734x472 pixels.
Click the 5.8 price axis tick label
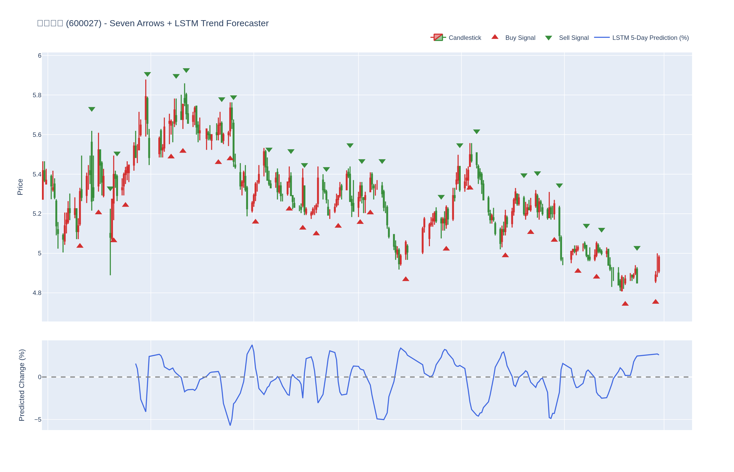click(37, 95)
